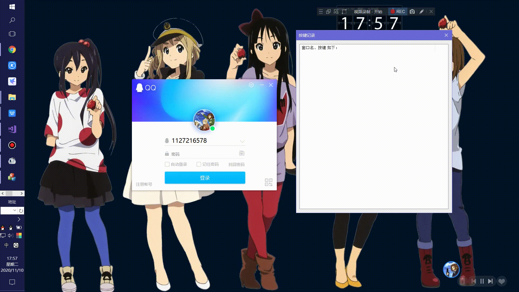
Task: Skip to previous track in the desktop player
Action: 474,281
